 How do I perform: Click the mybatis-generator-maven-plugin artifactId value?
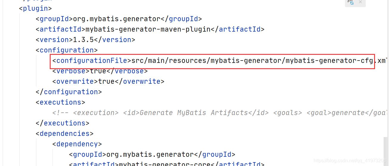click(x=148, y=29)
